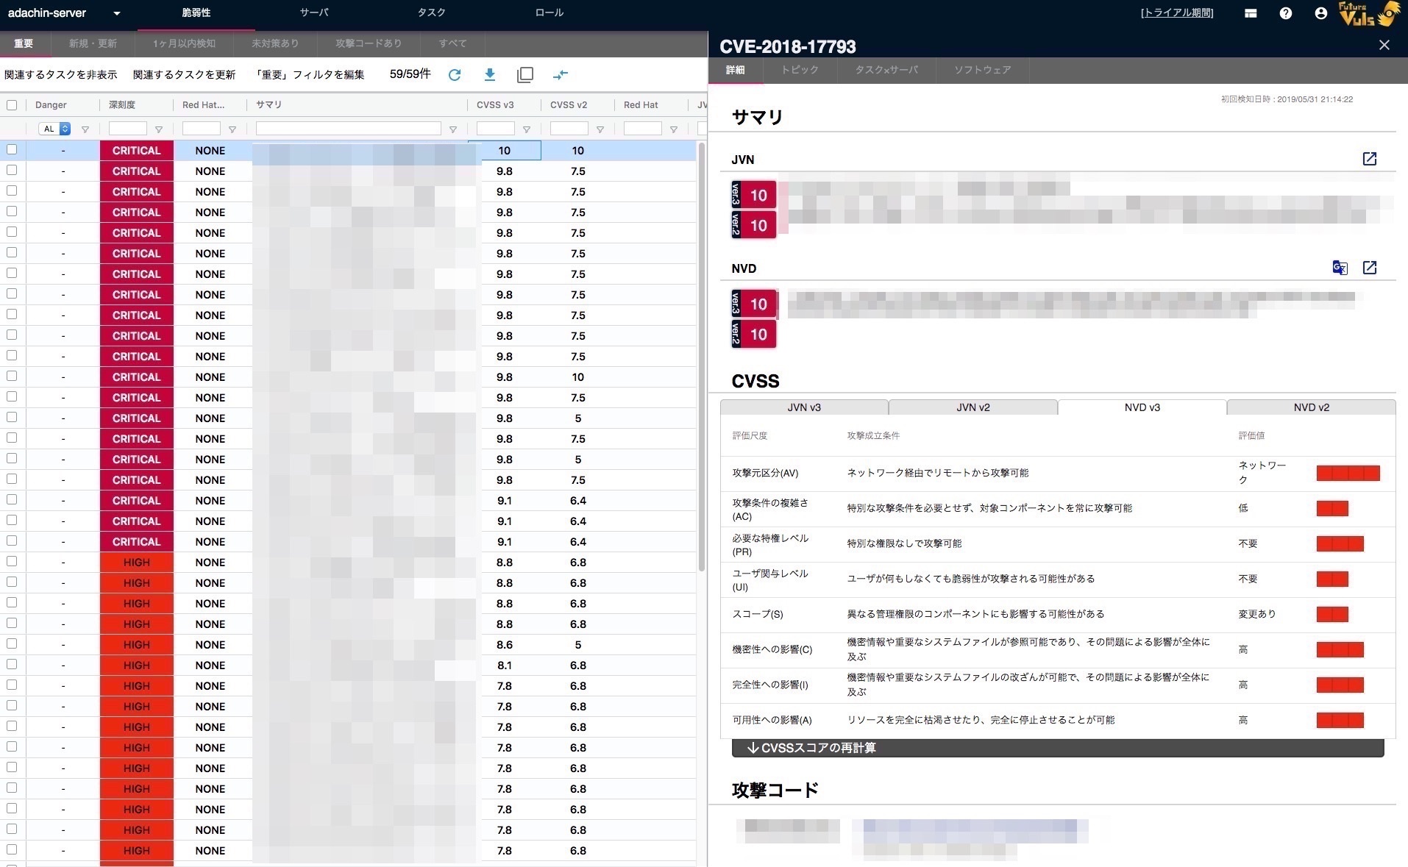This screenshot has height=867, width=1408.
Task: Toggle the select-all checkbox in the table header
Action: click(12, 105)
